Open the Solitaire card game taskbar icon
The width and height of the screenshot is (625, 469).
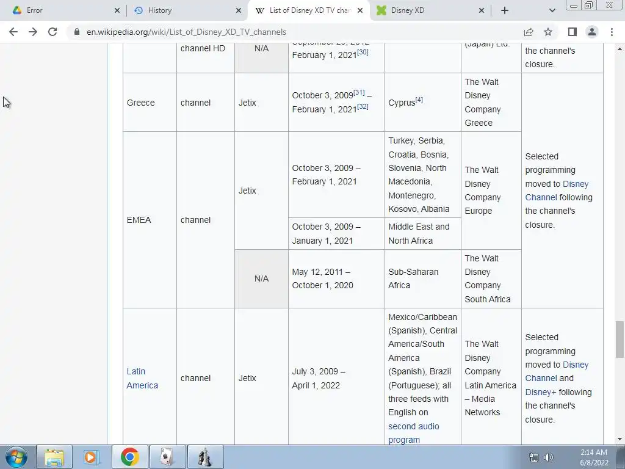point(167,457)
